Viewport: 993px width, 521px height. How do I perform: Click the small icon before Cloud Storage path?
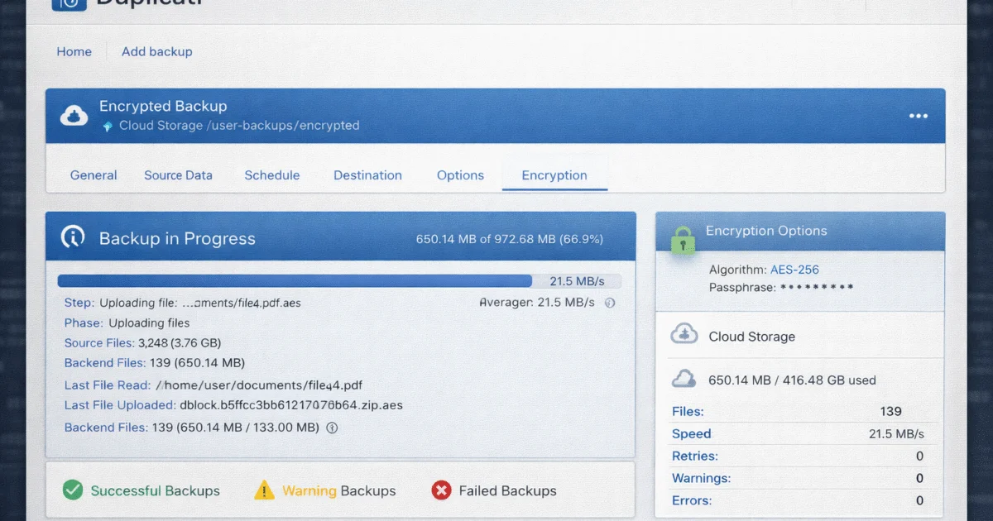107,127
